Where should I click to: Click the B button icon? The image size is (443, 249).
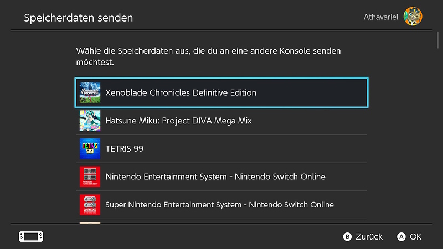click(x=347, y=237)
